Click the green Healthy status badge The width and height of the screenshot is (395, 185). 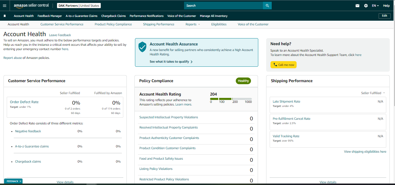[243, 81]
